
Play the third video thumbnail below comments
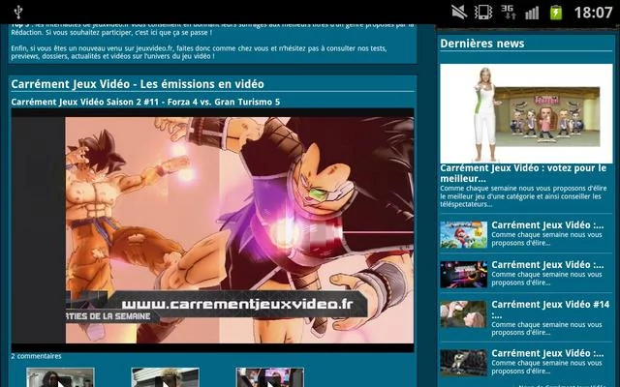click(270, 377)
